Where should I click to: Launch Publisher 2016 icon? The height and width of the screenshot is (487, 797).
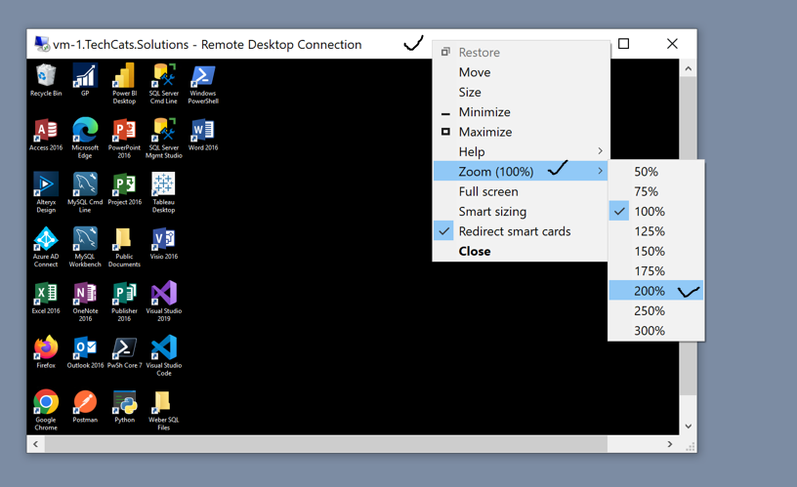[124, 302]
